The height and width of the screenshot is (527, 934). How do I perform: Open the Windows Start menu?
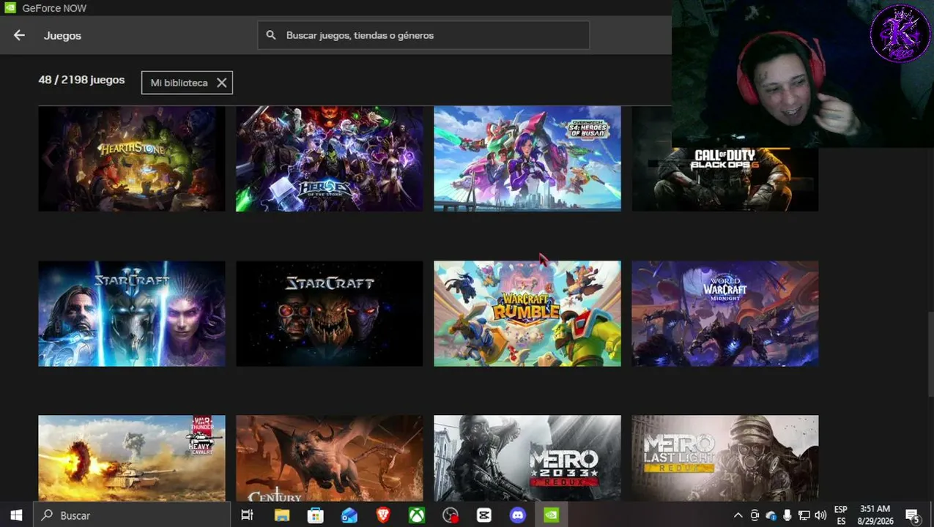(16, 515)
